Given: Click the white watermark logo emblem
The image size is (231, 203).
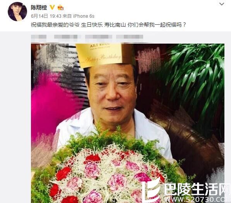Looking at the screenshot, I should (x=151, y=191).
